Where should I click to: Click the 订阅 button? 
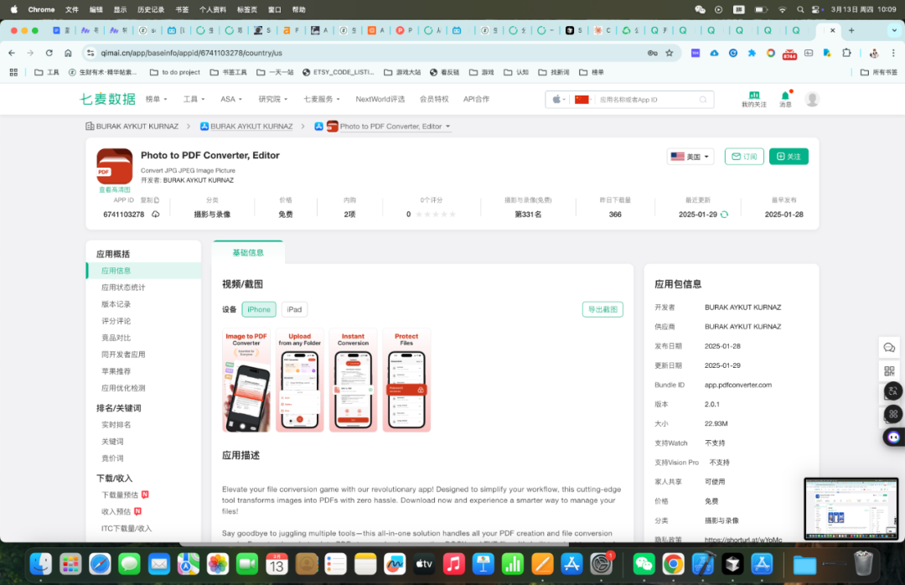(744, 157)
